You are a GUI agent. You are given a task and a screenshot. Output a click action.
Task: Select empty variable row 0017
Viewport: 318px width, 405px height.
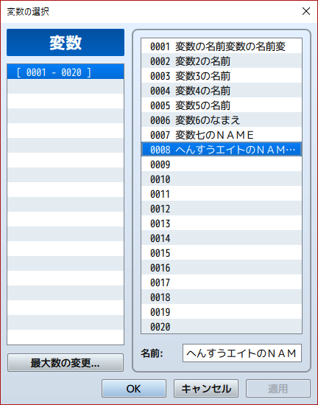[222, 282]
